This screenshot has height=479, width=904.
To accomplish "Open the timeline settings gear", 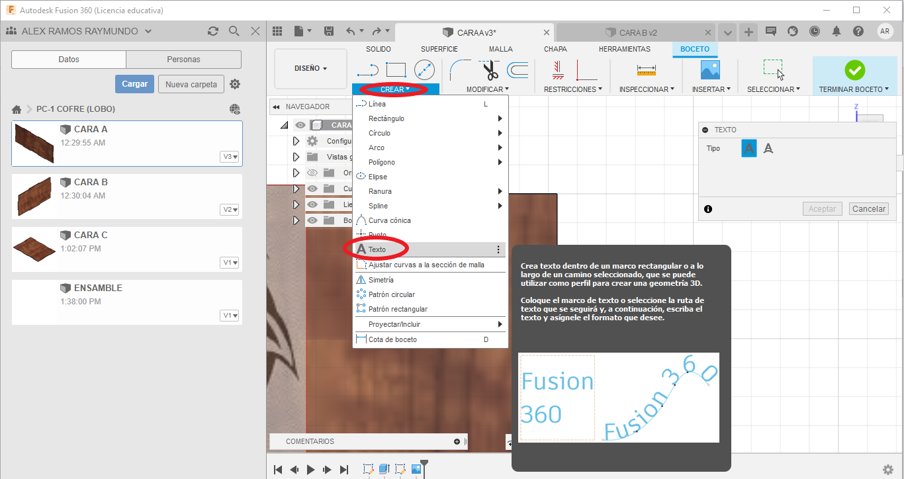I will 889,469.
